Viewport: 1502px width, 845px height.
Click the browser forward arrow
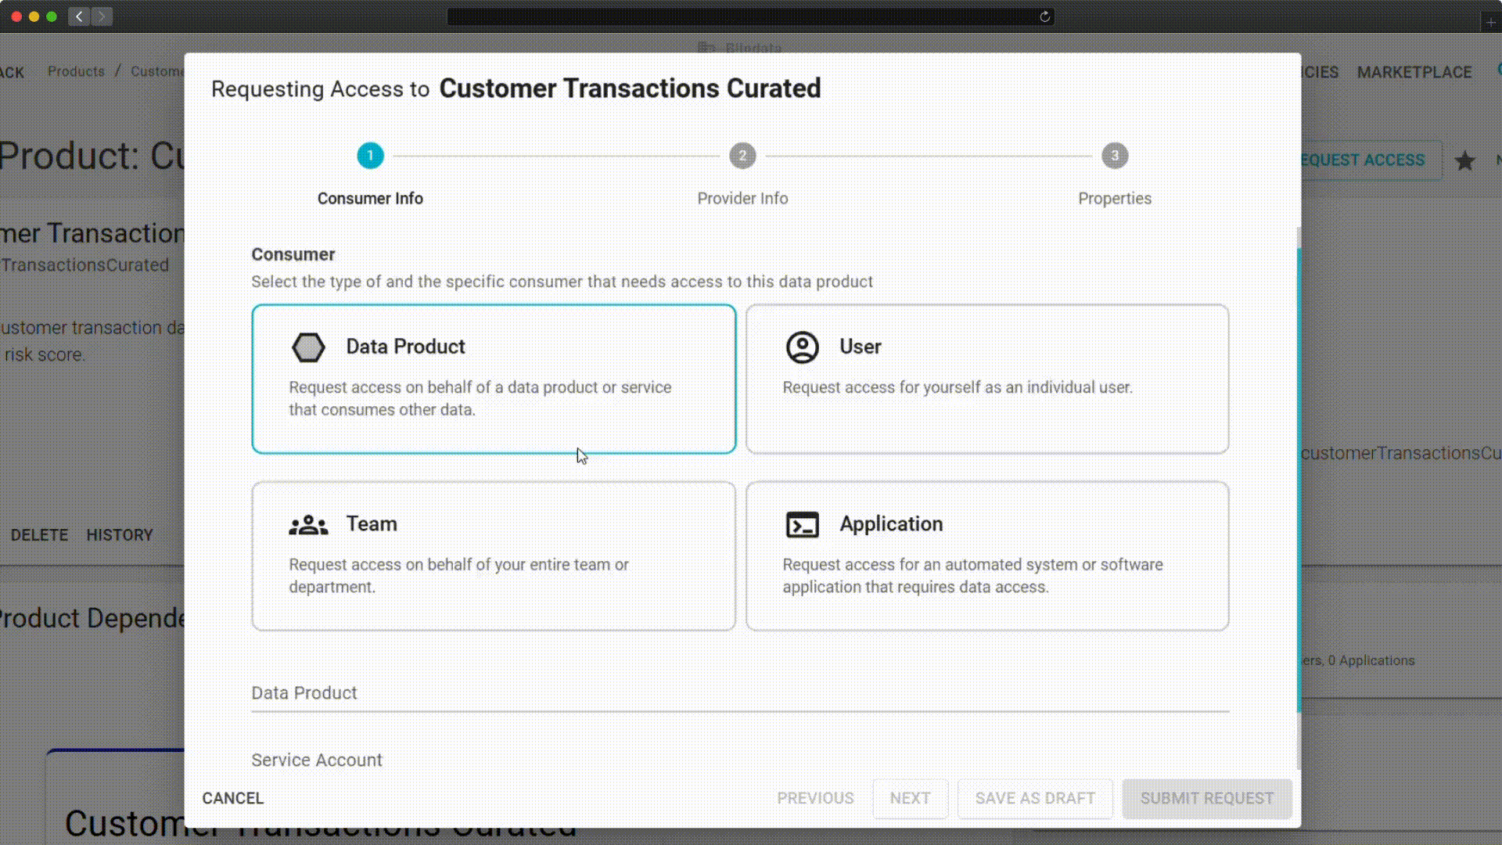102,16
